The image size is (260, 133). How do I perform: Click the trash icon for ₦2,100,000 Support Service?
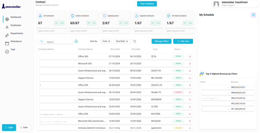point(190,78)
